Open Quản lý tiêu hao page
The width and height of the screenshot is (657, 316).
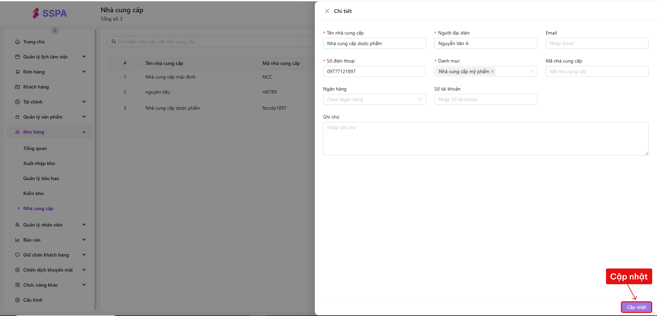(x=41, y=178)
